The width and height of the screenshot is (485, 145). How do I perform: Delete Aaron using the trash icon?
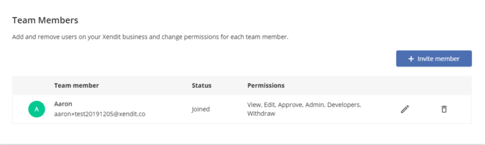click(444, 109)
